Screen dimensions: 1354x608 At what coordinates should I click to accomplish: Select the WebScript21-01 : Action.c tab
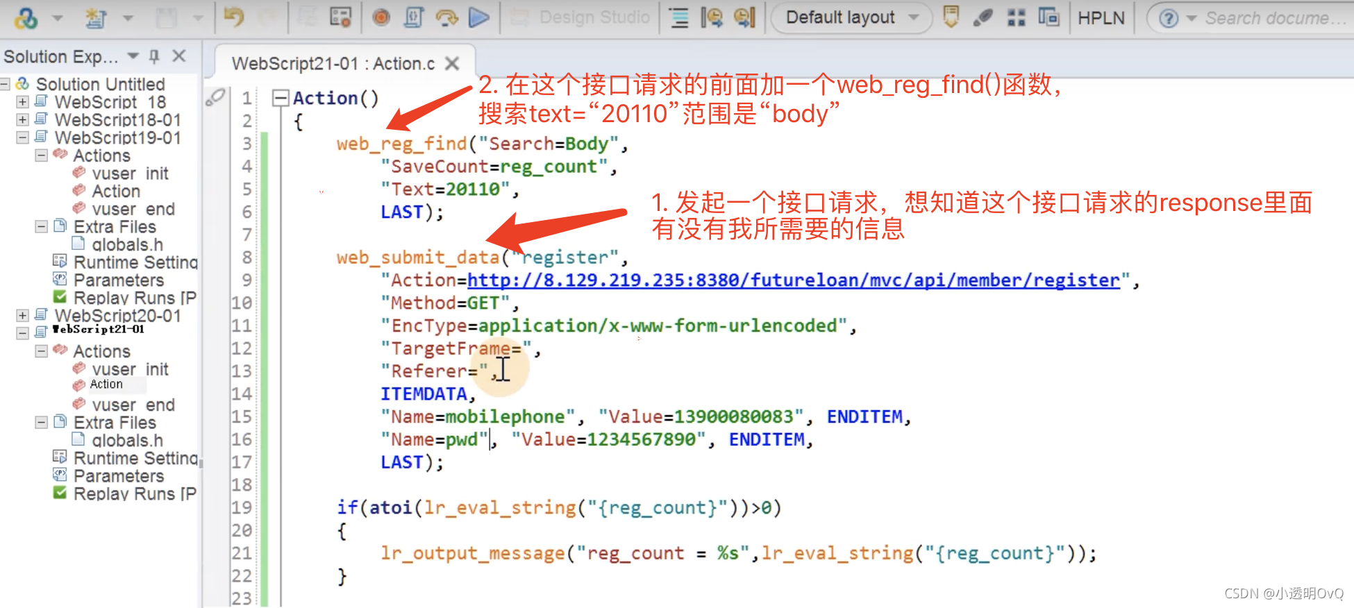pyautogui.click(x=333, y=64)
